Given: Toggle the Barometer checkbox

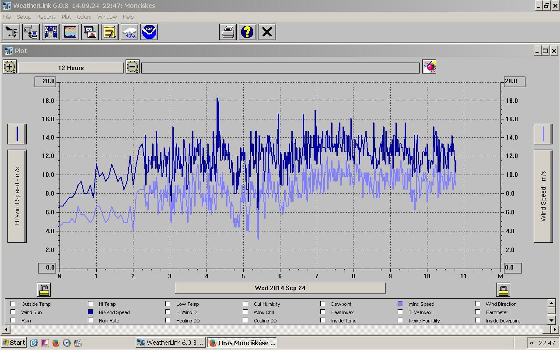Looking at the screenshot, I should point(478,312).
